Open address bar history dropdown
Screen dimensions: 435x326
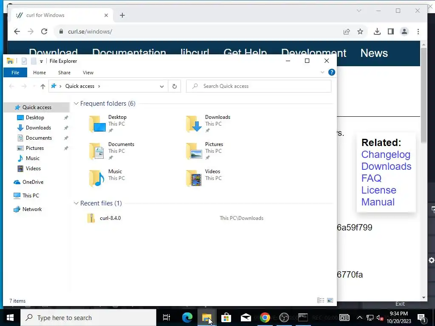pyautogui.click(x=162, y=86)
